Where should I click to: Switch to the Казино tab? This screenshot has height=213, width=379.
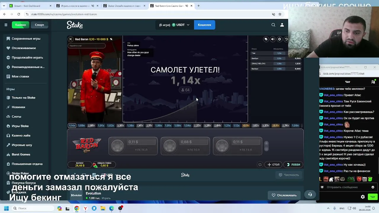(x=20, y=25)
